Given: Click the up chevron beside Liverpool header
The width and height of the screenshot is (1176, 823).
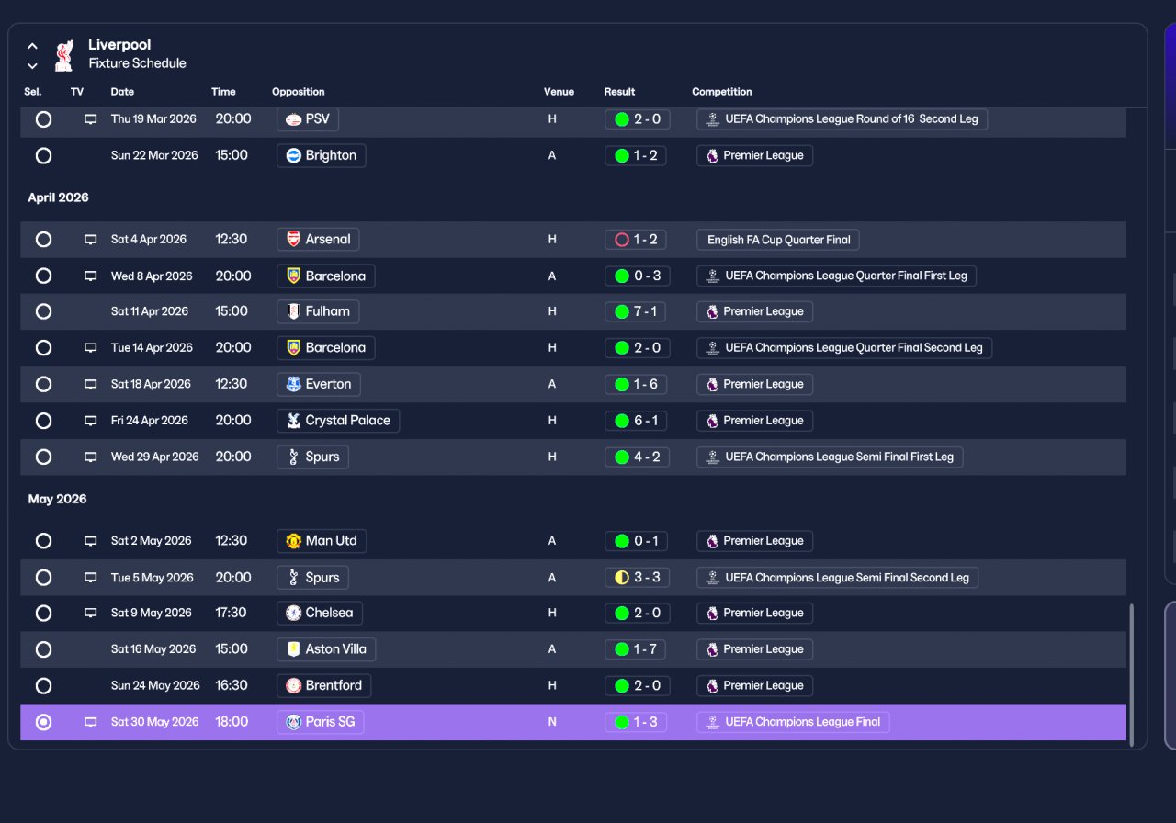Looking at the screenshot, I should click(x=32, y=46).
